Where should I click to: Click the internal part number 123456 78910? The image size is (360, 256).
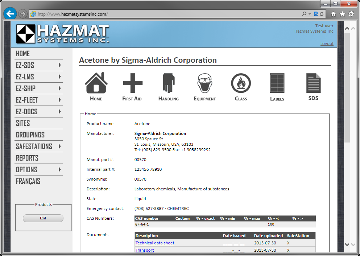pyautogui.click(x=148, y=169)
